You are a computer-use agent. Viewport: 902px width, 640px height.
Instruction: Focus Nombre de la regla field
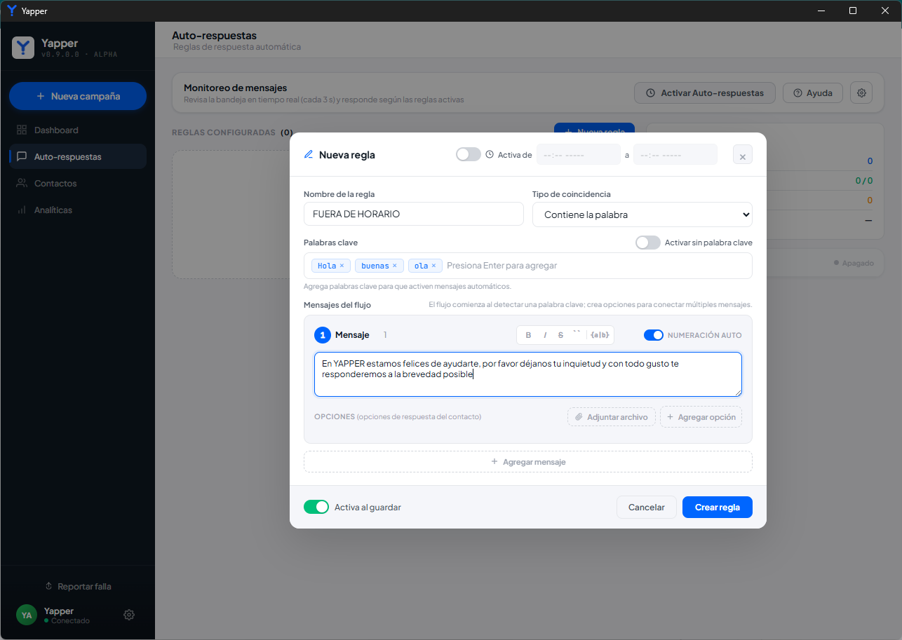[414, 214]
